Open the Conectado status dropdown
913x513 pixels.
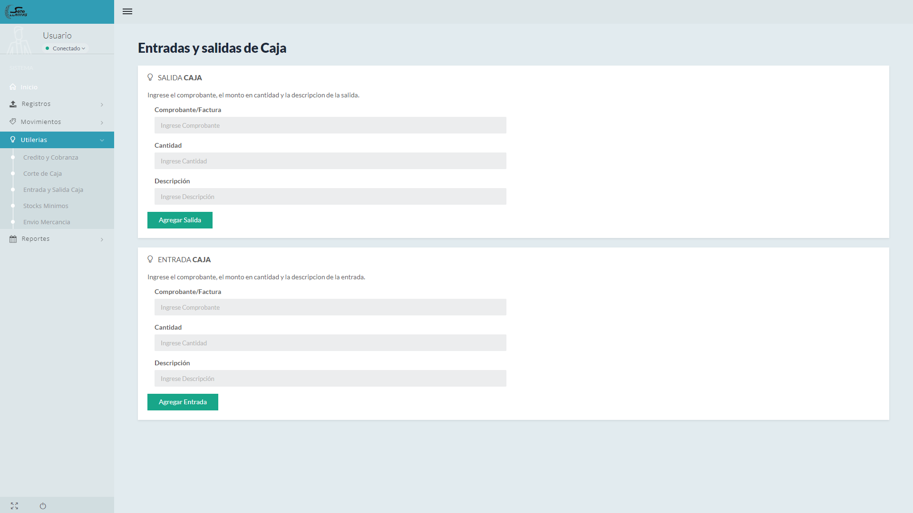(66, 48)
